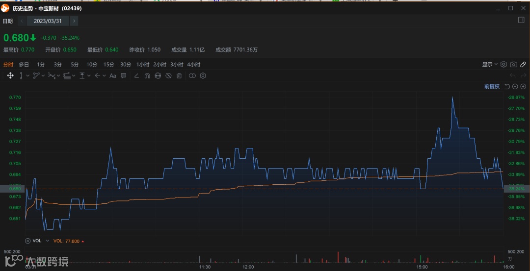This screenshot has width=530, height=271.
Task: Expand the VOL indicator dropdown arrow
Action: click(47, 241)
